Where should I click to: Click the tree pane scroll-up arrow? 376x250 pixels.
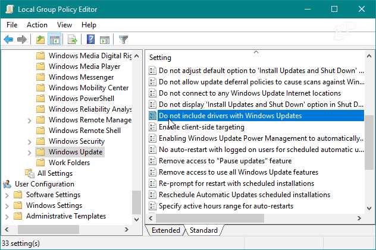coord(136,56)
